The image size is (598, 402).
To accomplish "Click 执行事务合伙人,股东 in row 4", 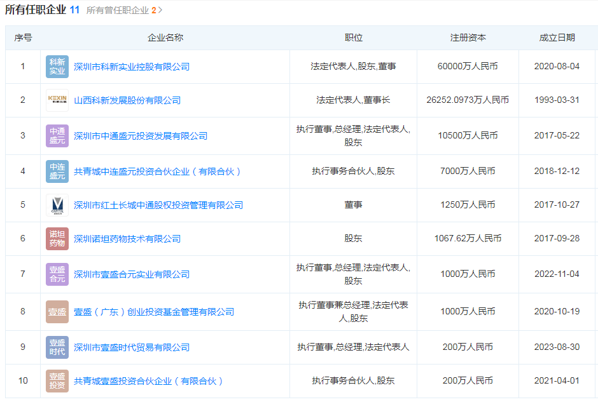I will pyautogui.click(x=353, y=171).
